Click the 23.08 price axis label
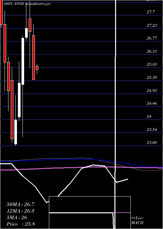 pyautogui.click(x=152, y=142)
